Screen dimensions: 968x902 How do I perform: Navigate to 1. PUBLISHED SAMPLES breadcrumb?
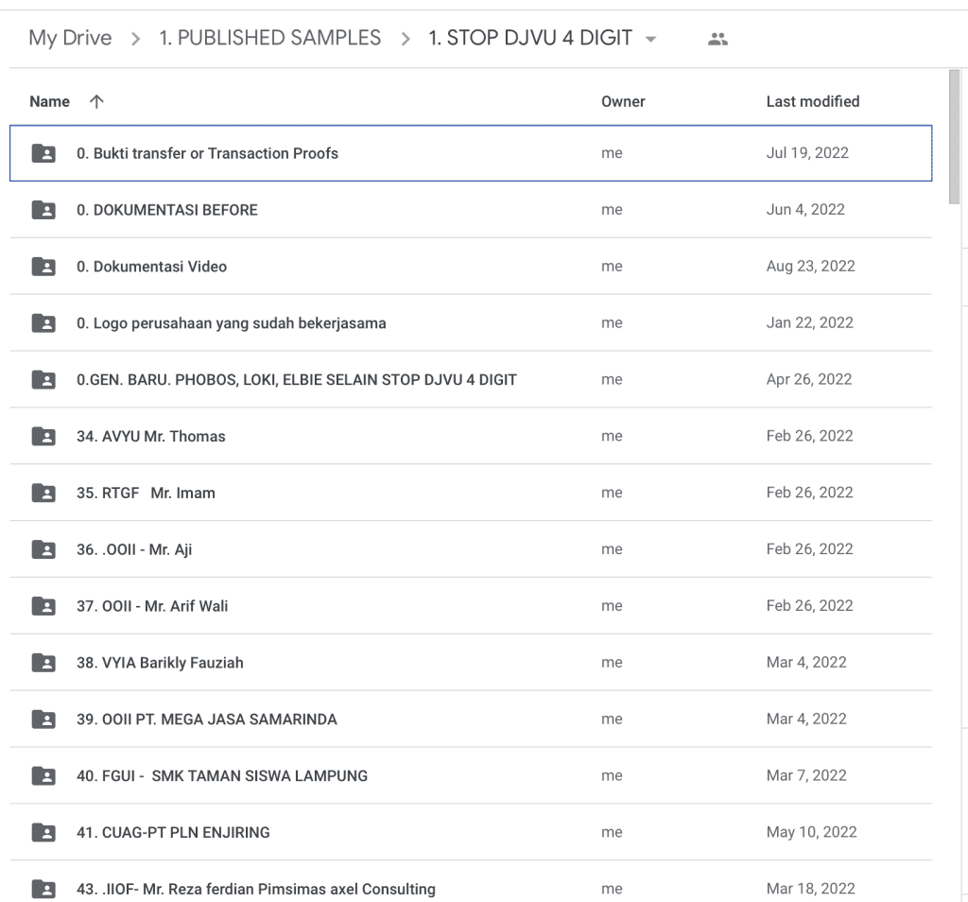[269, 38]
